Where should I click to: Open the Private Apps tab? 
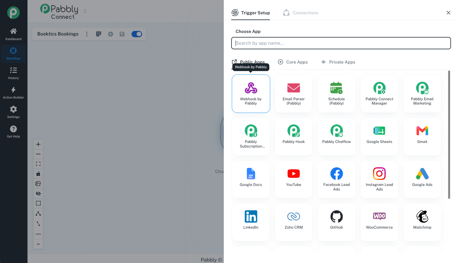pyautogui.click(x=338, y=62)
